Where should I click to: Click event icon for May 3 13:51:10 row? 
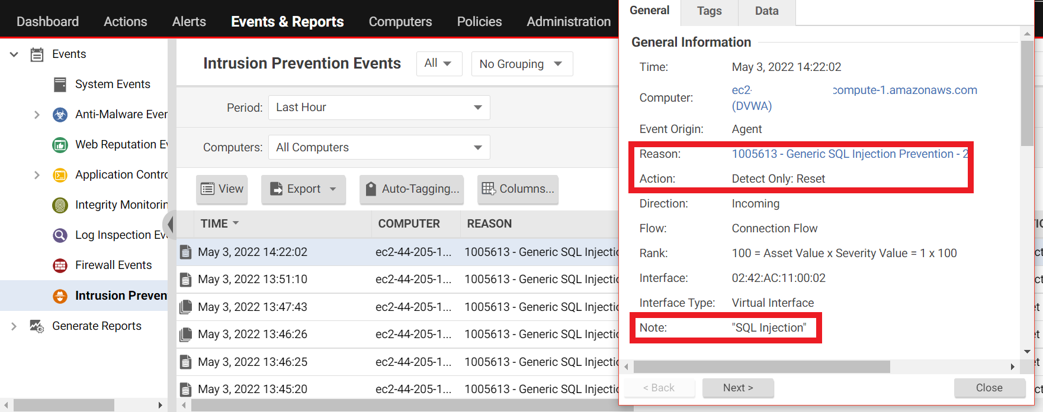[x=185, y=280]
